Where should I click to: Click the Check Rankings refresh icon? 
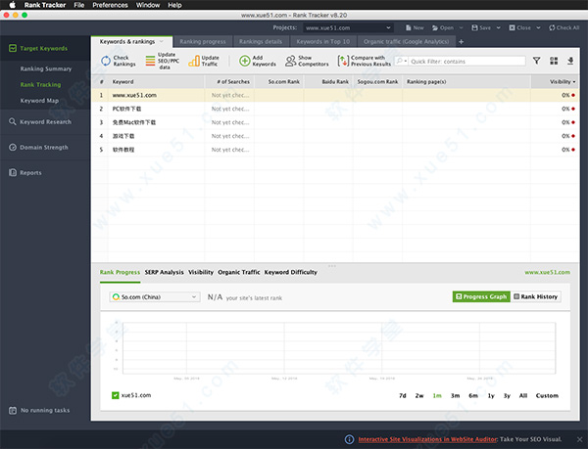(106, 61)
